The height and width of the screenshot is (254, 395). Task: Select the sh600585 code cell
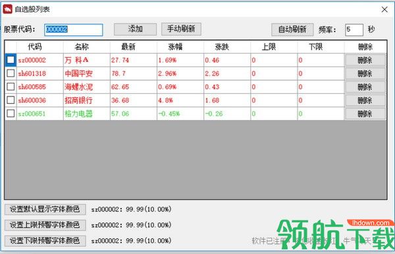tap(39, 87)
